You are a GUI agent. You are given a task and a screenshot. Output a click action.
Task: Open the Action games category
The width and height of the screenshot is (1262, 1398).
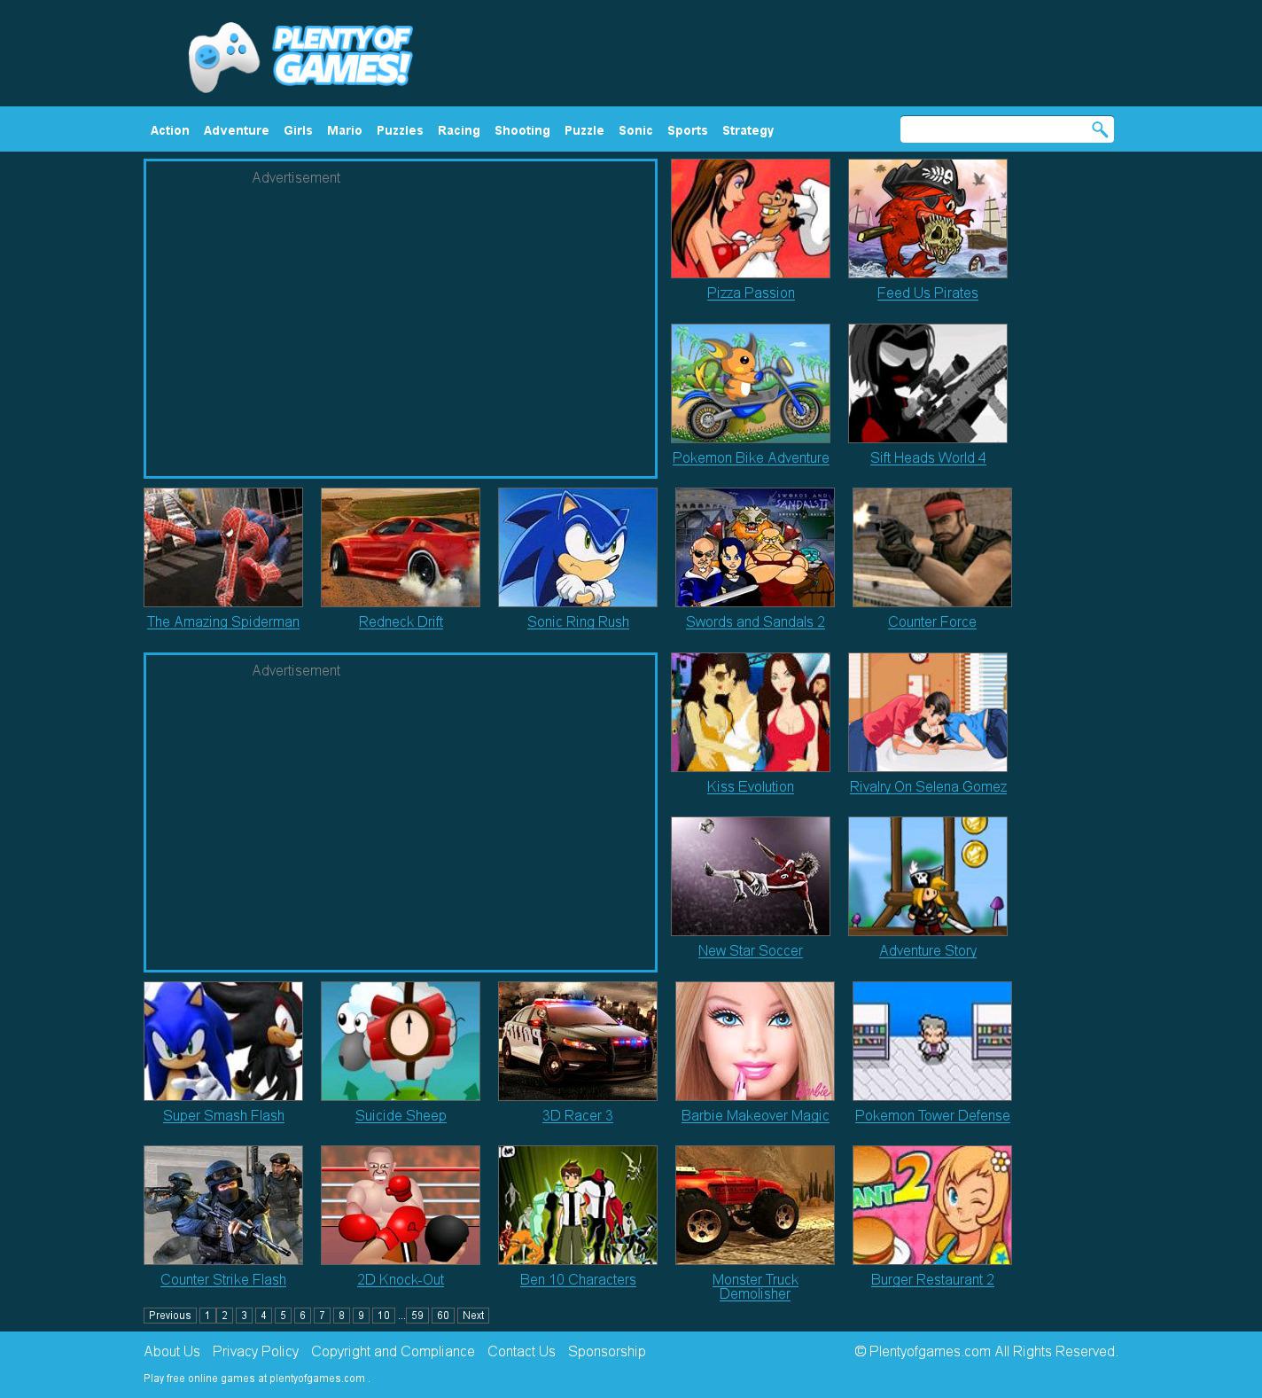coord(170,130)
